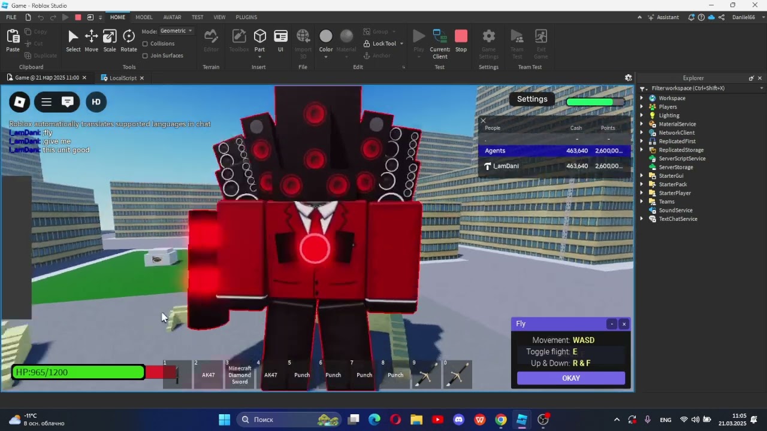This screenshot has width=767, height=431.
Task: Pick the Rotate tool
Action: 129,41
